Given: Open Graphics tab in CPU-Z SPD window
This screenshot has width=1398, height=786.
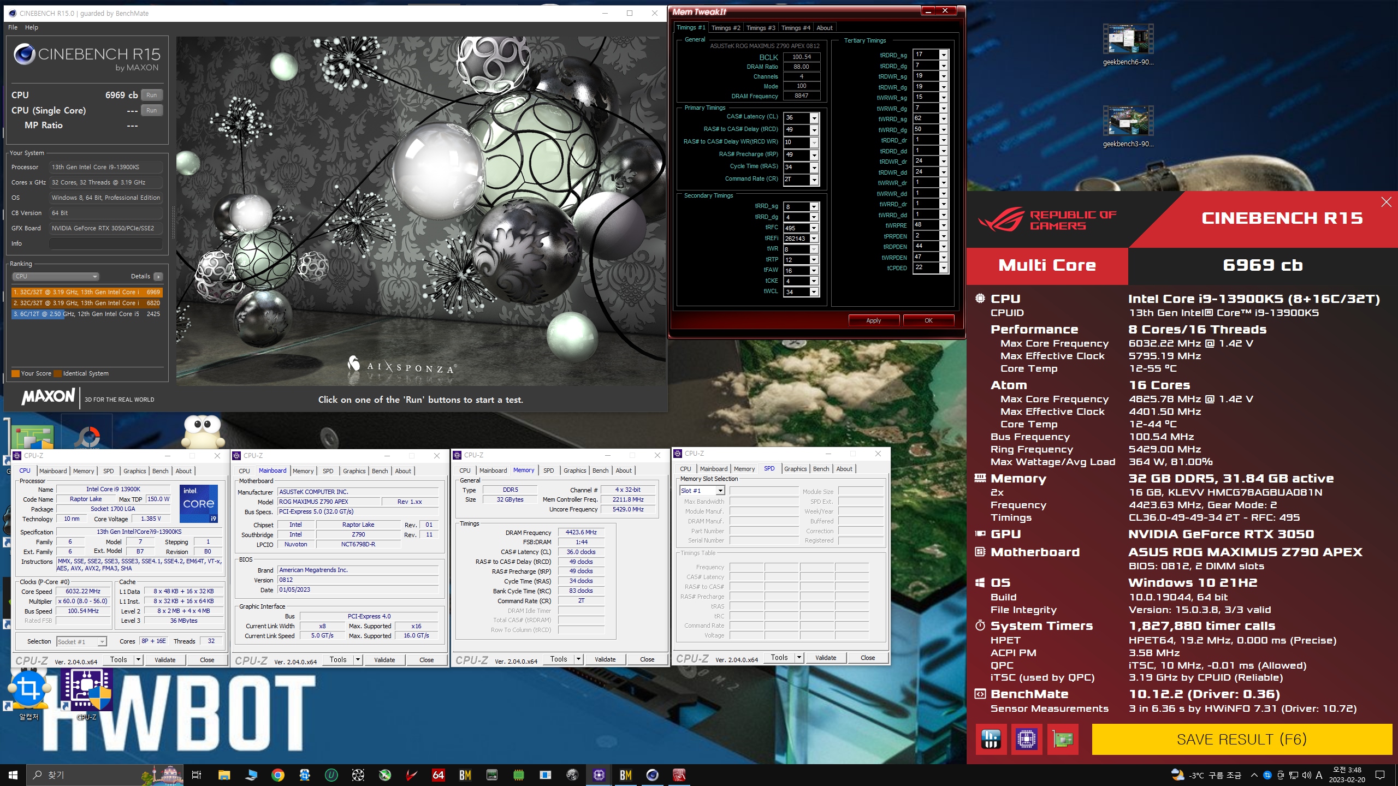Looking at the screenshot, I should point(795,469).
